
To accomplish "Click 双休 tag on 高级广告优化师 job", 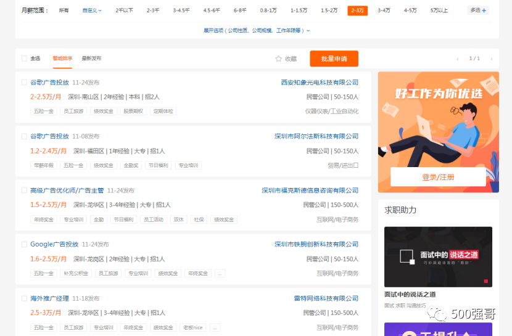I will 179,219.
